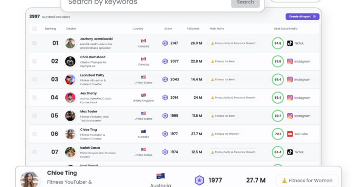Click 87.8 score circle
This screenshot has width=359, height=187.
(278, 62)
